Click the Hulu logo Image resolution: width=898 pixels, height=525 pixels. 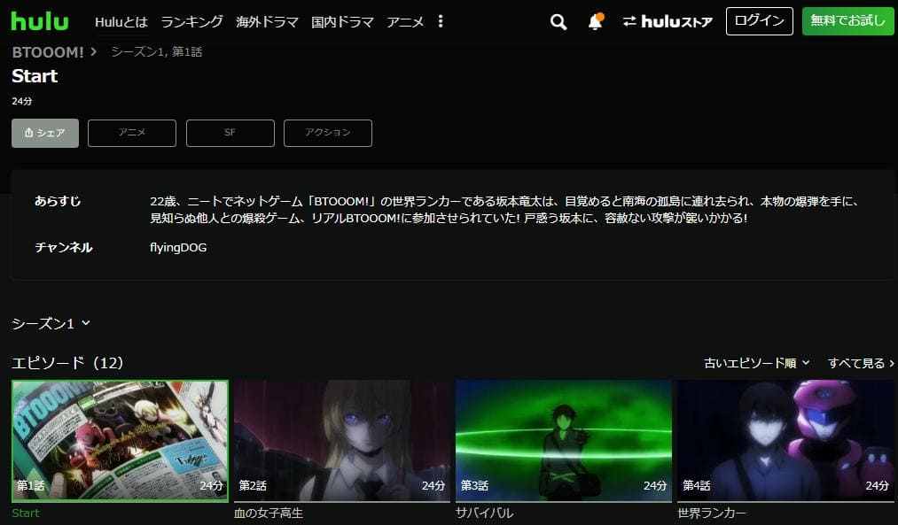point(40,21)
